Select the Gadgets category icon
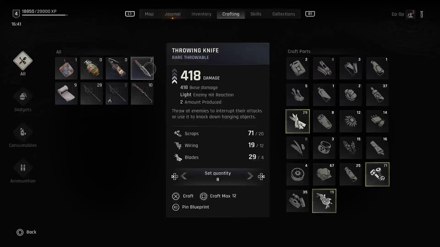 coord(23,96)
